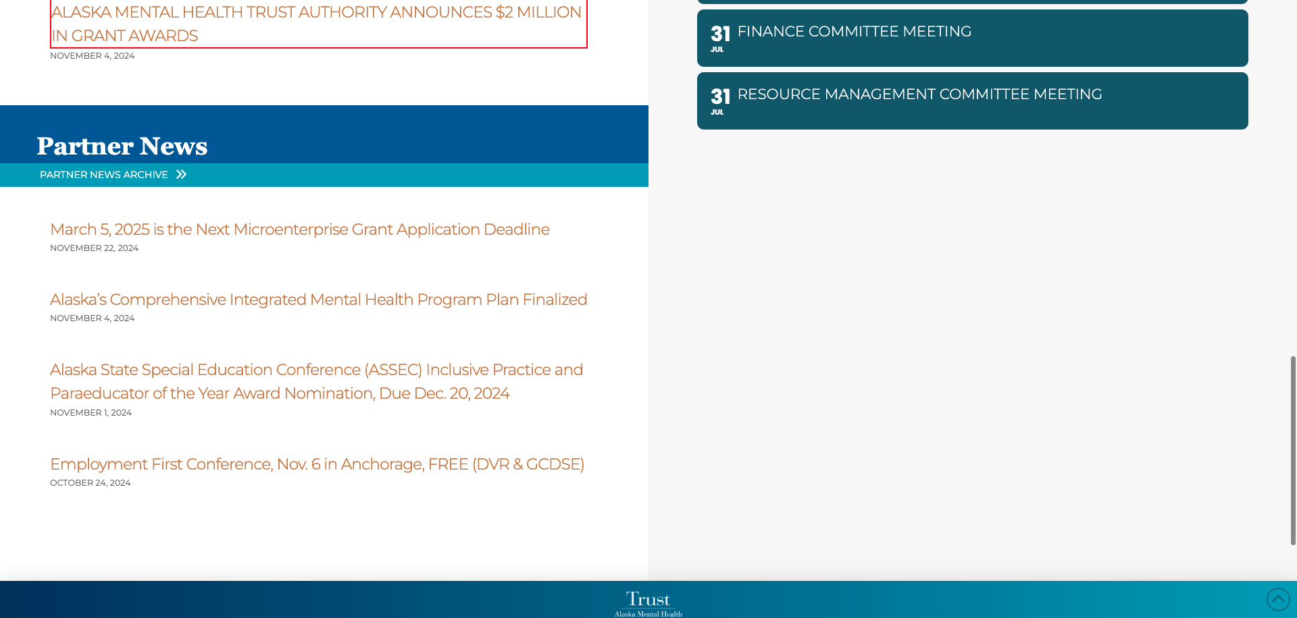Open the $2 Million in Grant Awards headline

point(316,24)
